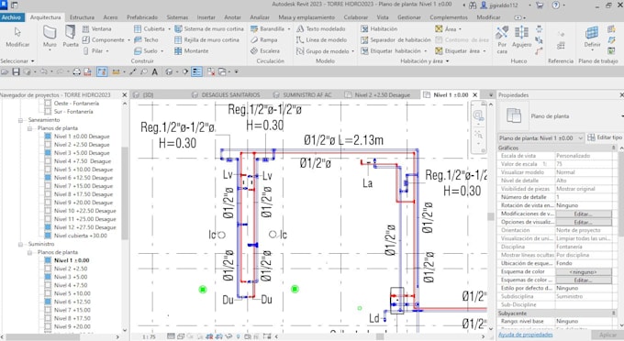Viewport: 624px width, 341px height.
Task: Click the Por cara opening tool
Action: (x=502, y=39)
